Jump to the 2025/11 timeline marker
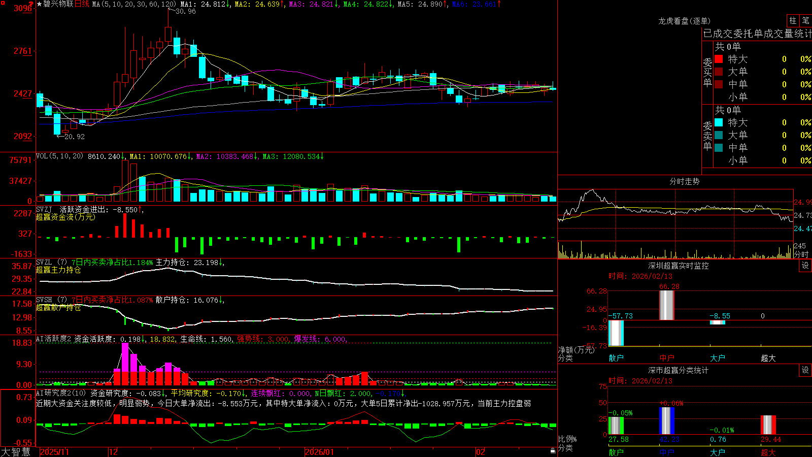 pos(54,452)
